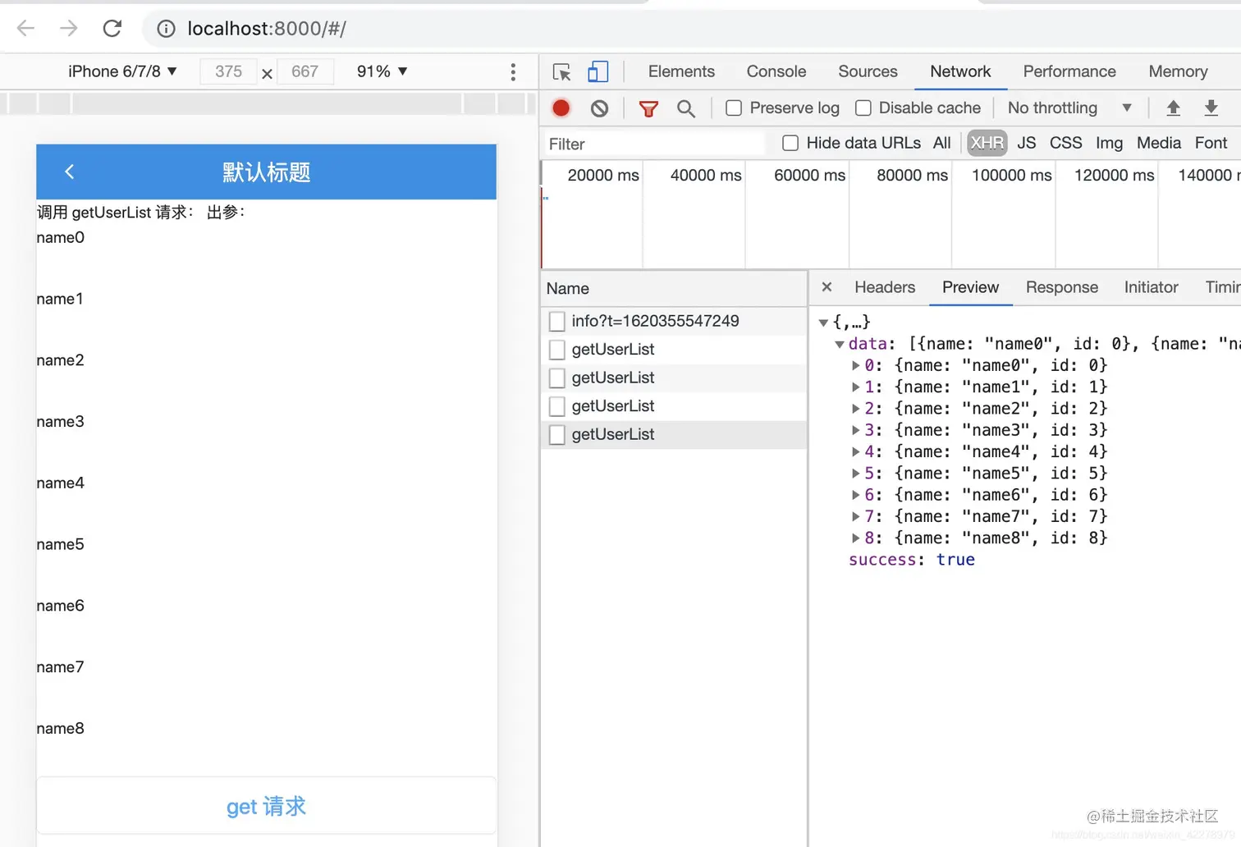Click the success: true JSON line

click(x=912, y=560)
